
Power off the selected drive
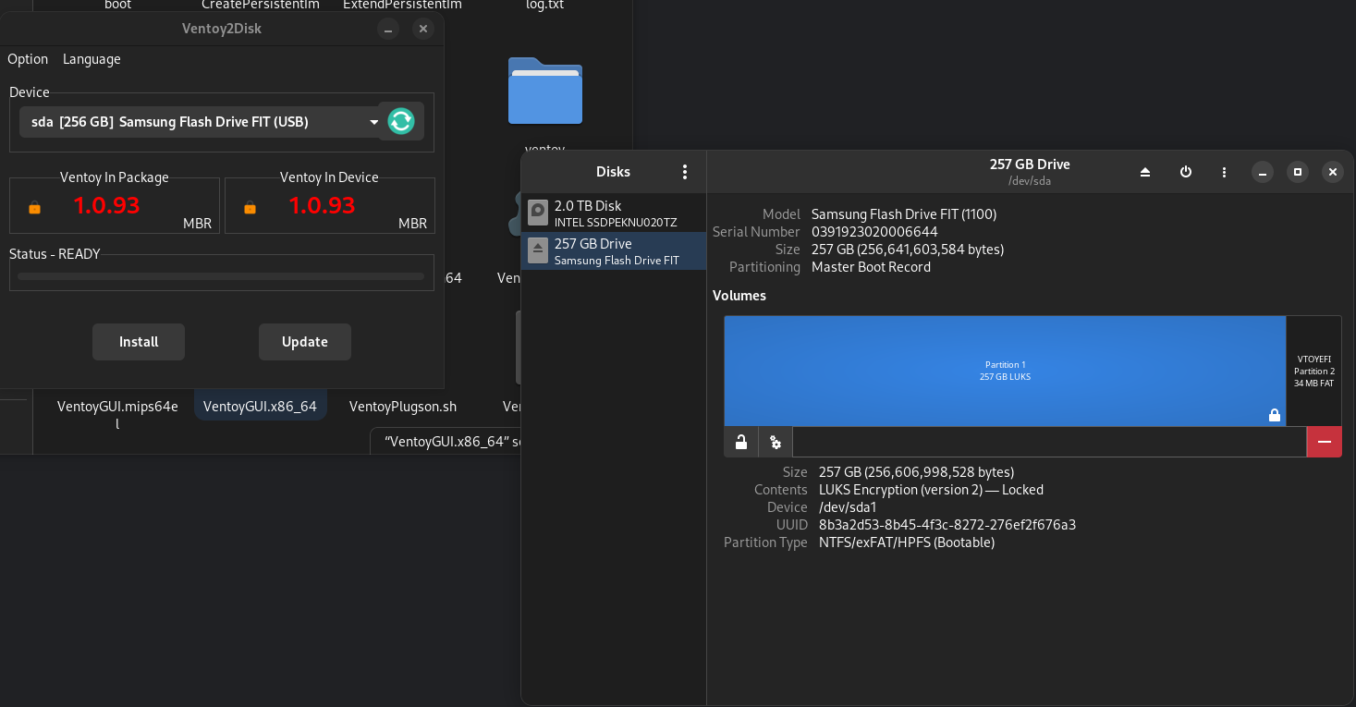(1186, 172)
